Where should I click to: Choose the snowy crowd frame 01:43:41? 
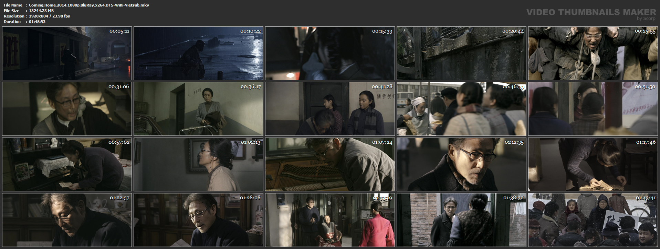[x=593, y=220]
